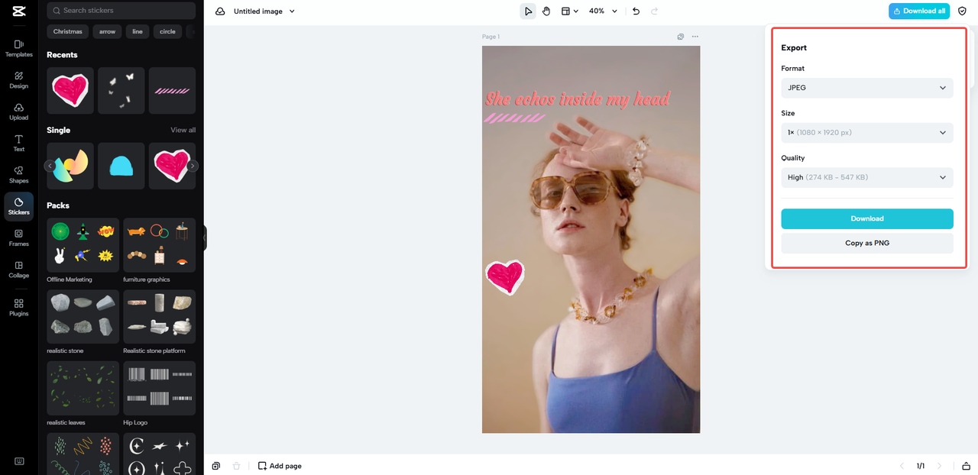Click the Search stickers field
This screenshot has height=475, width=978.
click(121, 11)
